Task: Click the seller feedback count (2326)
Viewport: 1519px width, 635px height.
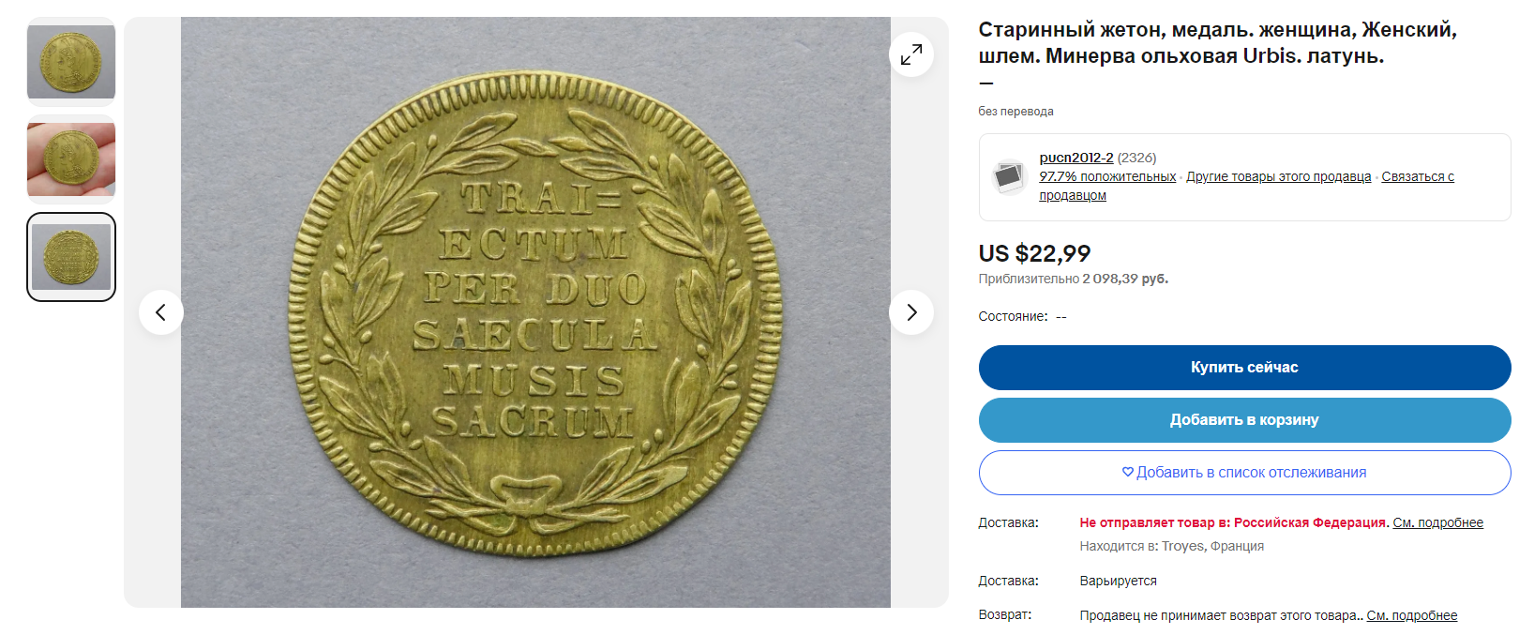Action: [1136, 158]
